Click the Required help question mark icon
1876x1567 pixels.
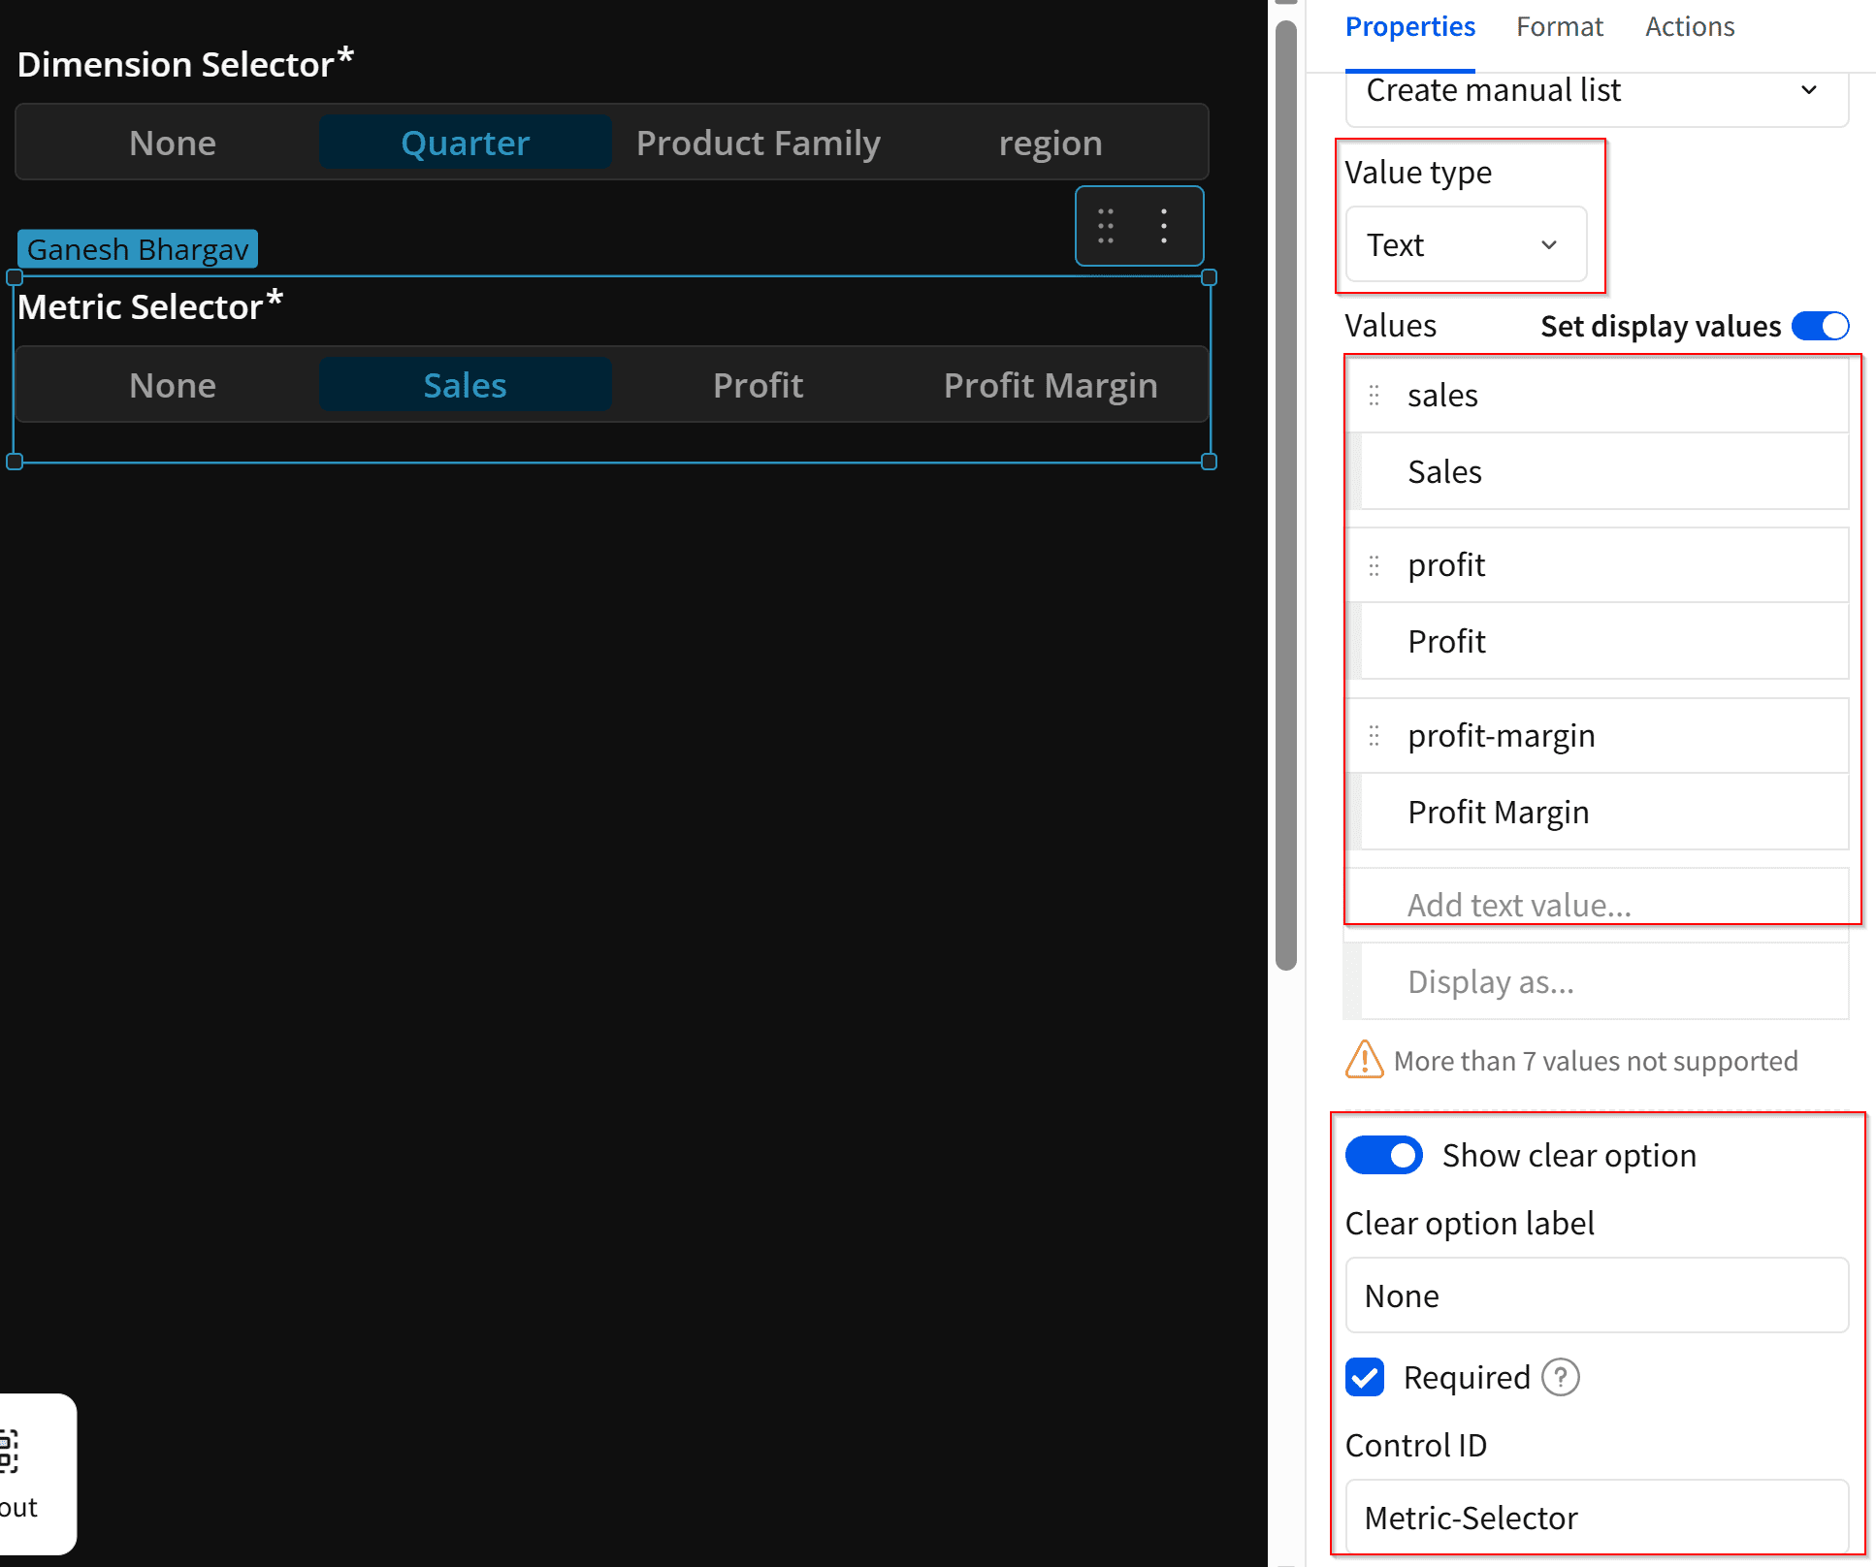tap(1560, 1377)
